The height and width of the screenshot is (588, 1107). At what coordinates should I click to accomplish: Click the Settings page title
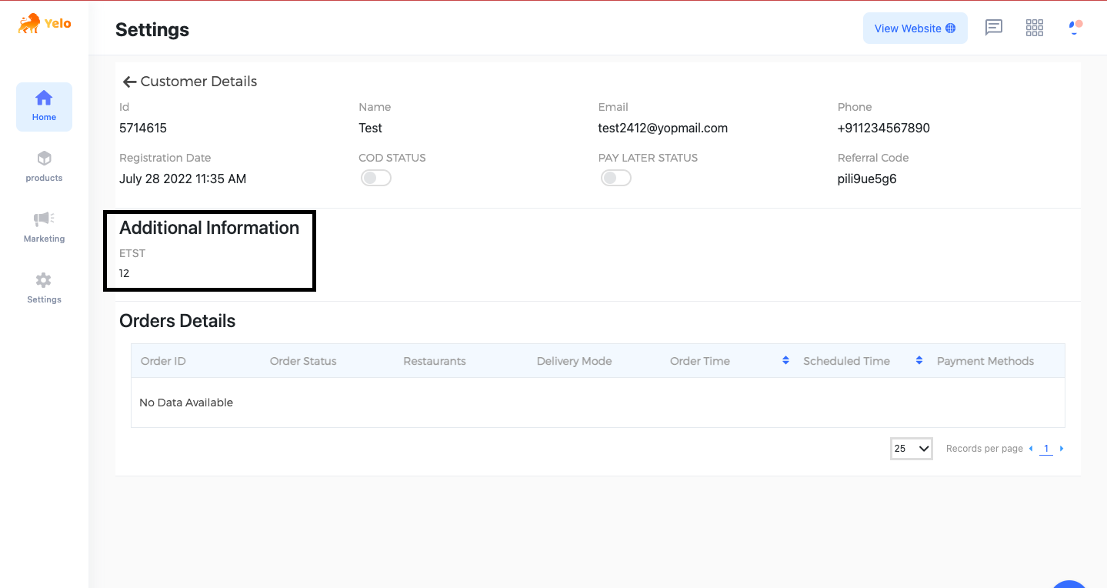click(x=152, y=30)
